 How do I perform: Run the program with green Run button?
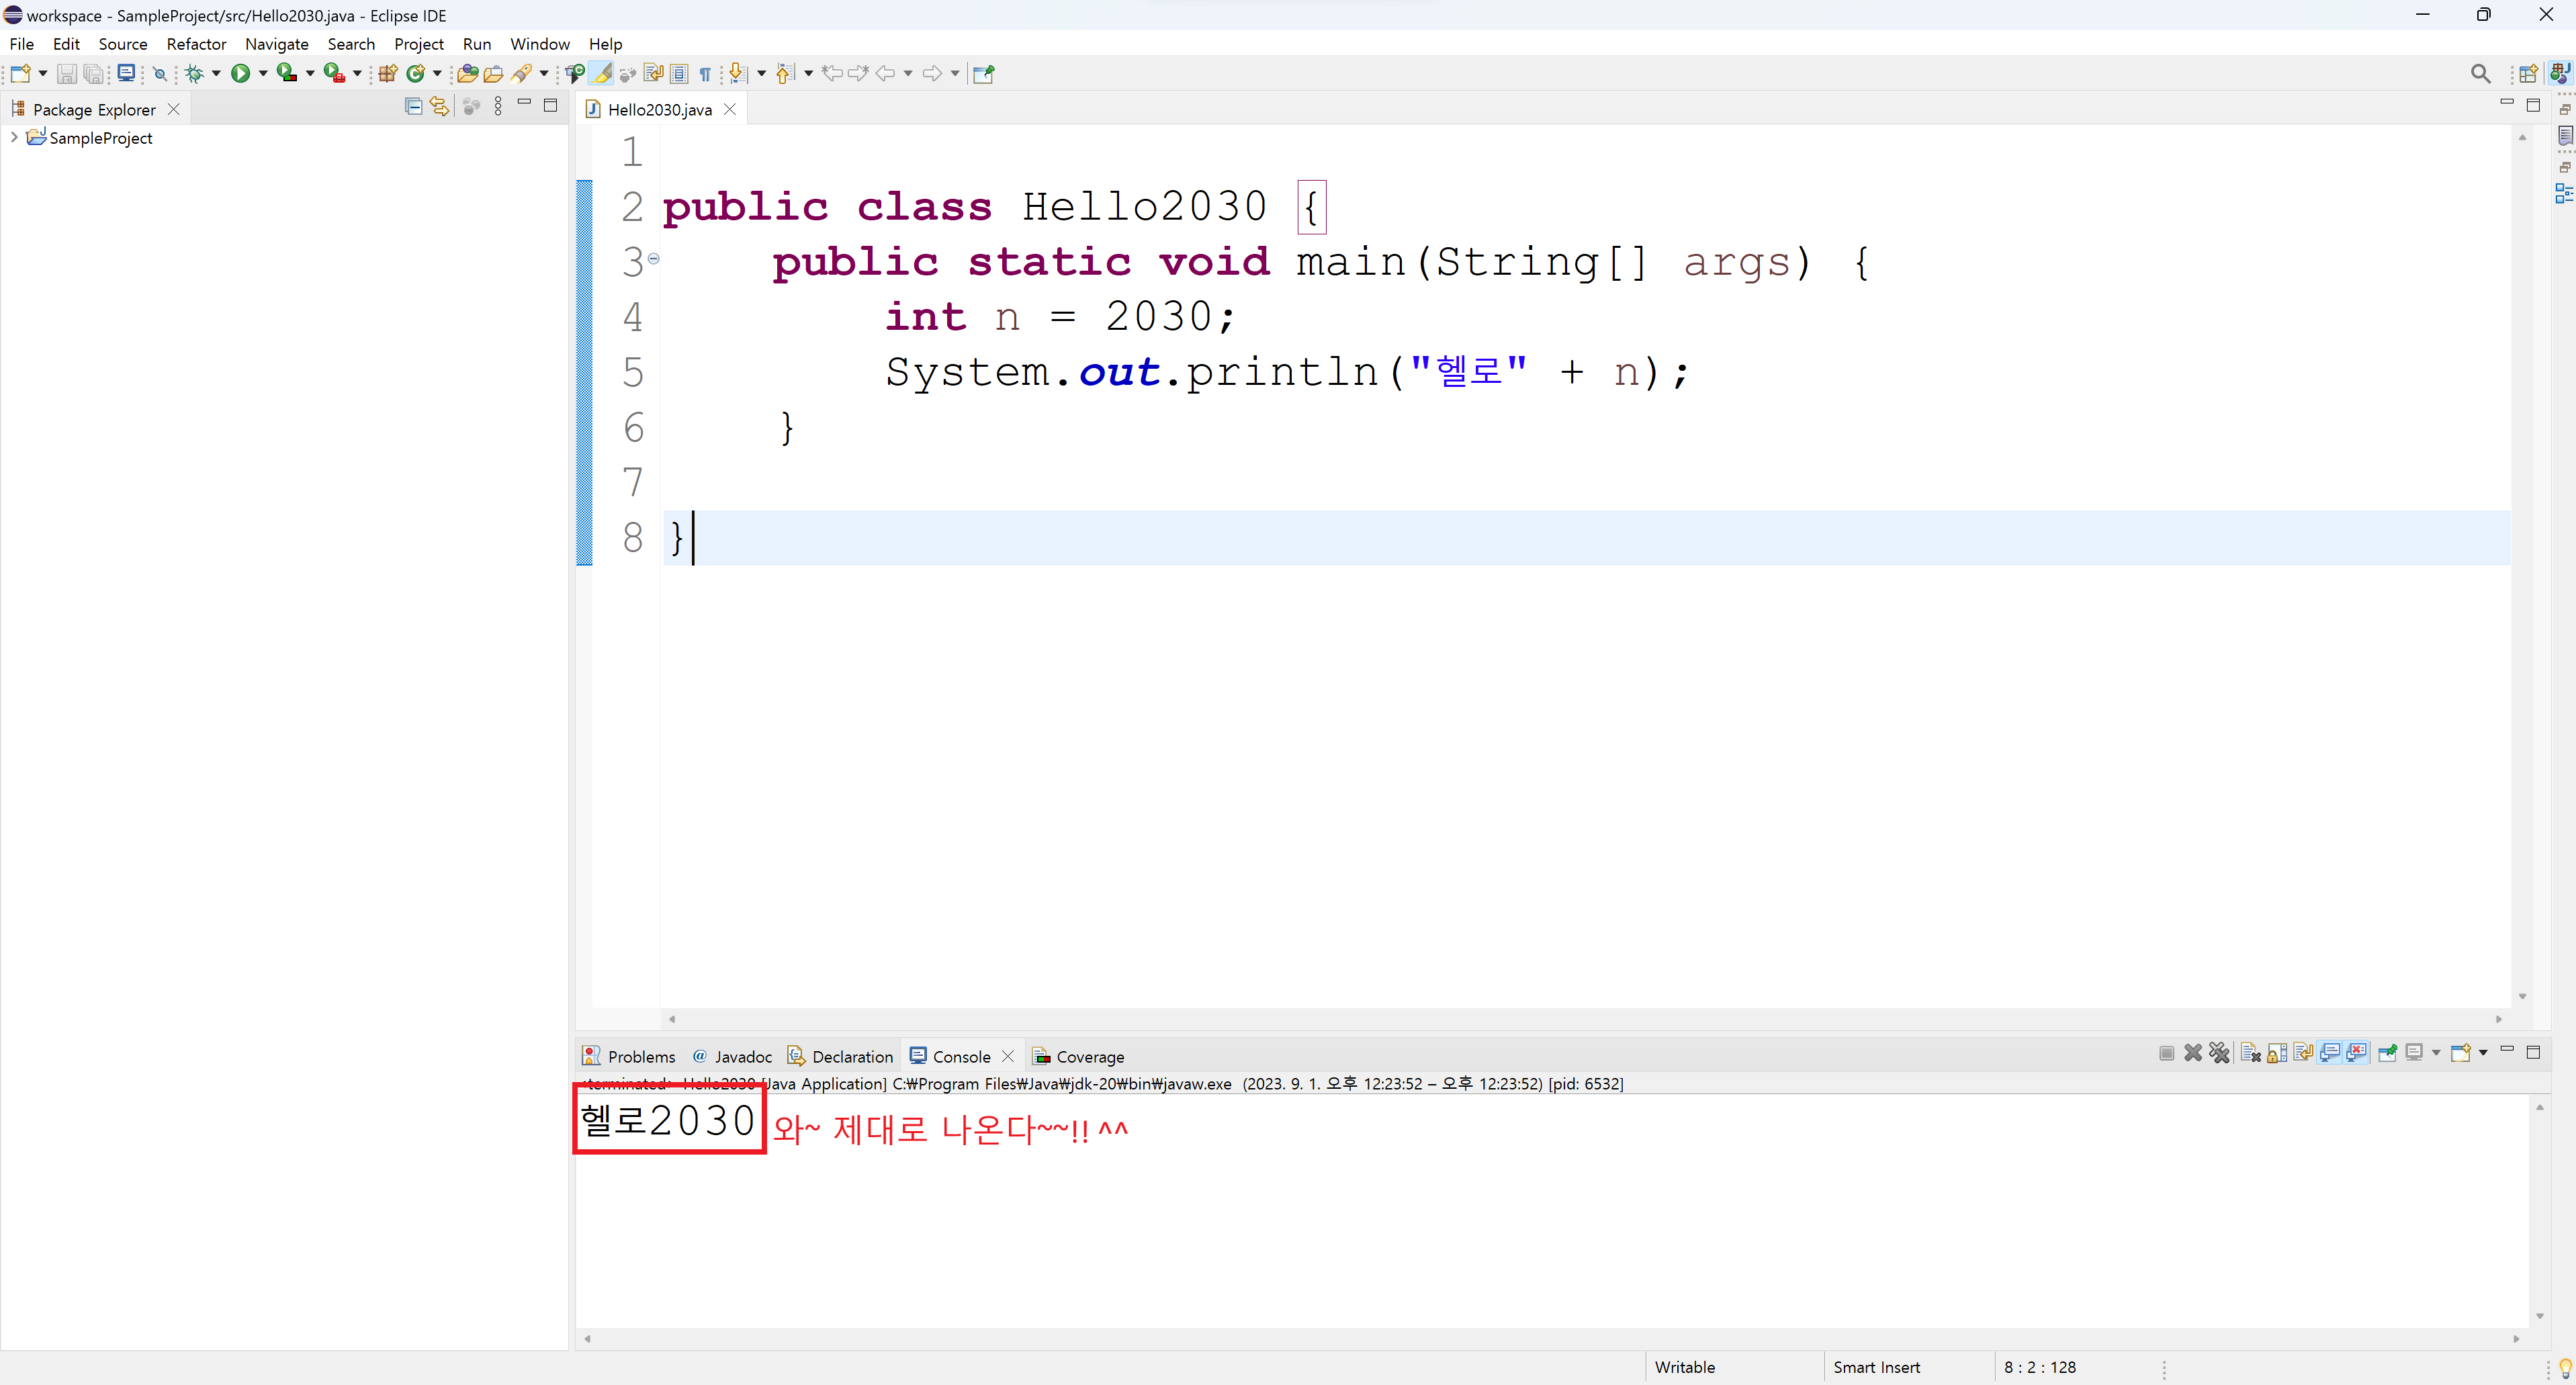tap(240, 73)
